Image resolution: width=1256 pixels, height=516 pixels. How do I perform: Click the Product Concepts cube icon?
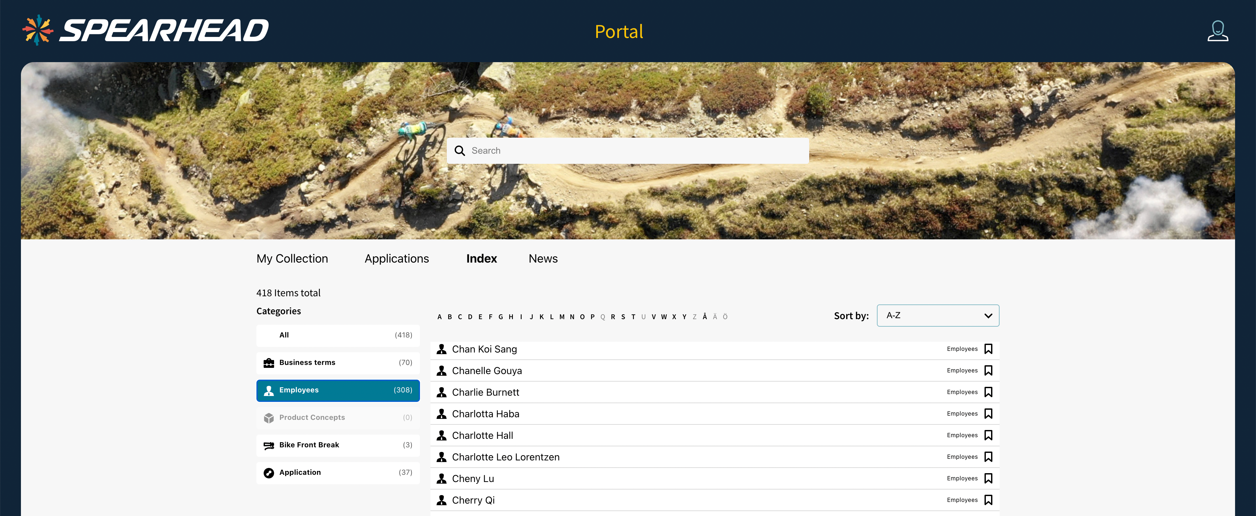click(269, 418)
